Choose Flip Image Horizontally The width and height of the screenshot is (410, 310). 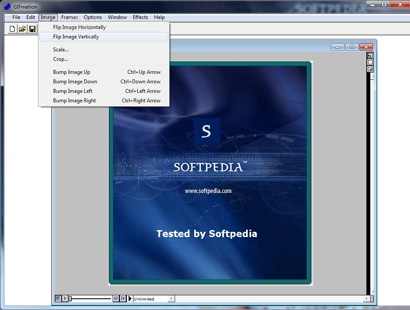point(104,27)
